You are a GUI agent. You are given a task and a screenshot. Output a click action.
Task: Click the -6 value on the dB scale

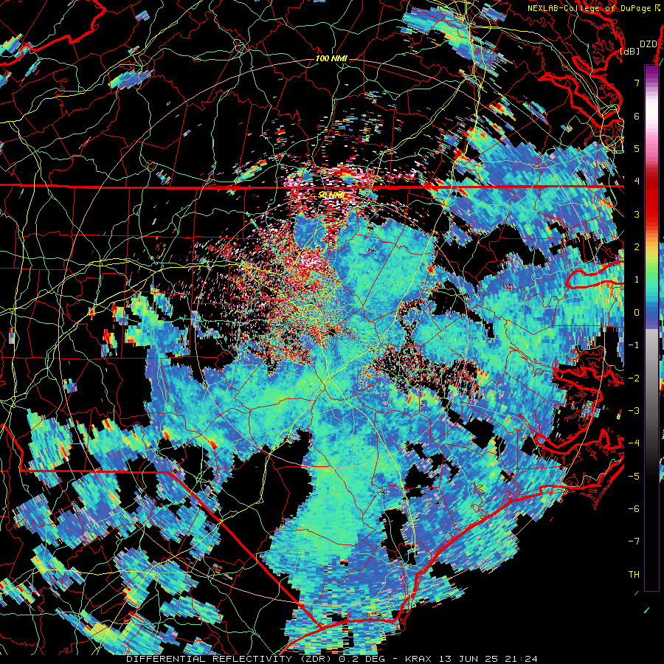[634, 509]
